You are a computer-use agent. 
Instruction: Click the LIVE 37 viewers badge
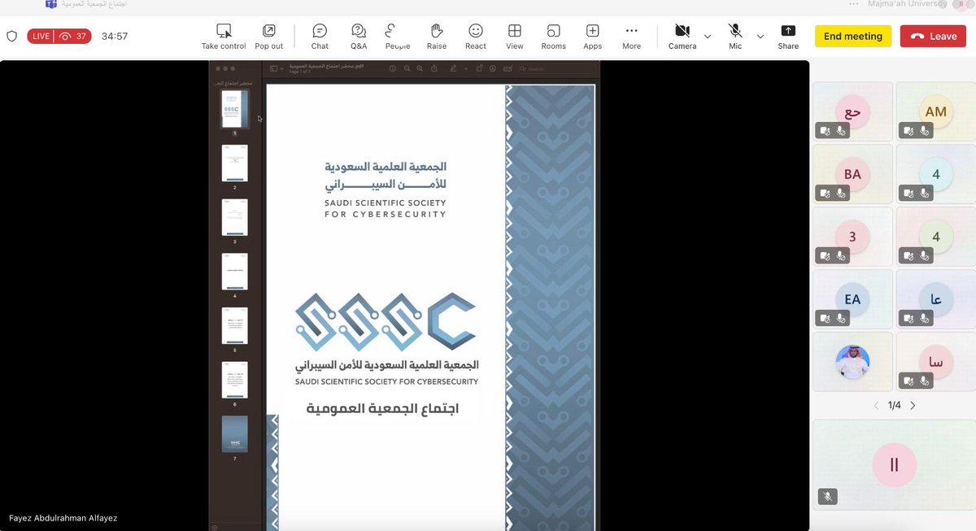pos(59,37)
